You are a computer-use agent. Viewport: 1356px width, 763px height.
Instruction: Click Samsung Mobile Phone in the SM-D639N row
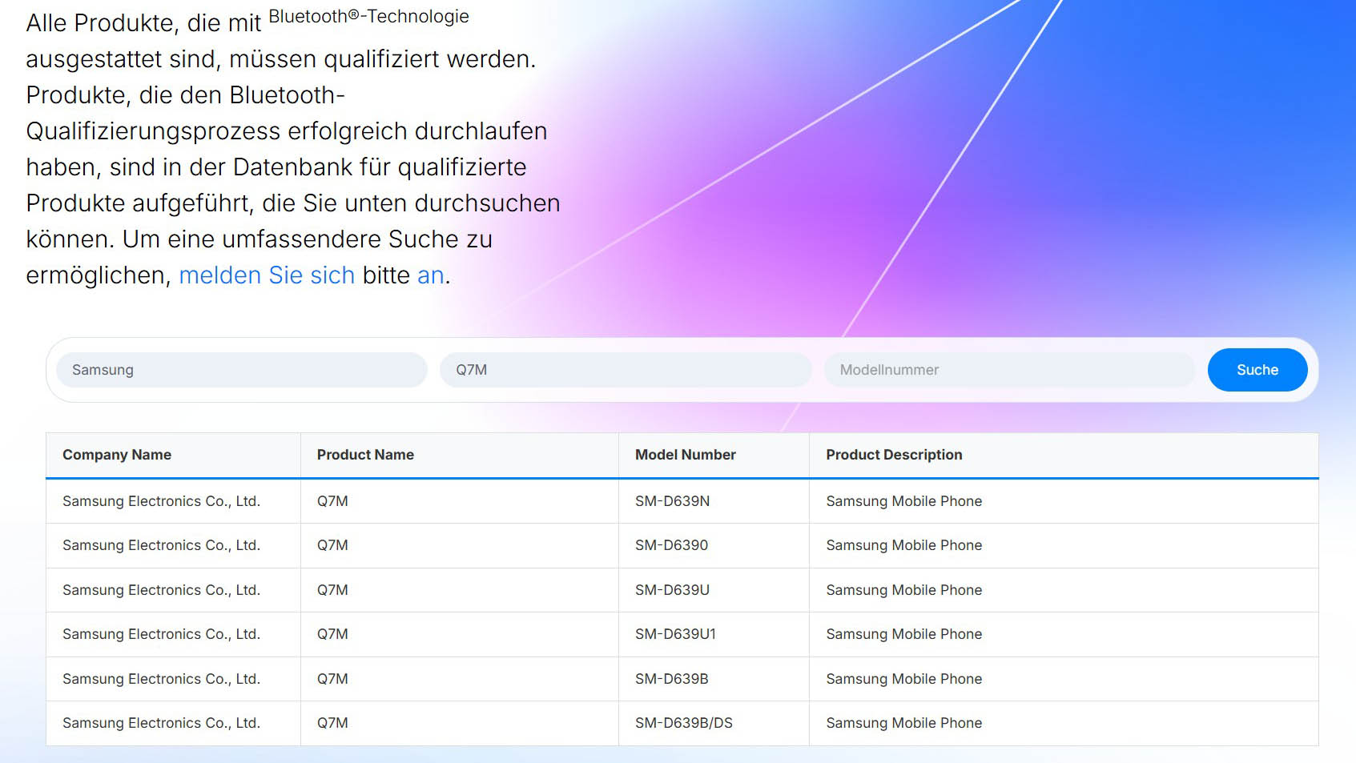(x=903, y=501)
